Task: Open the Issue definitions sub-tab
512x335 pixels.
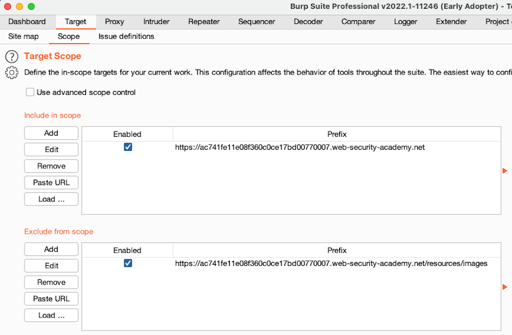Action: [126, 36]
